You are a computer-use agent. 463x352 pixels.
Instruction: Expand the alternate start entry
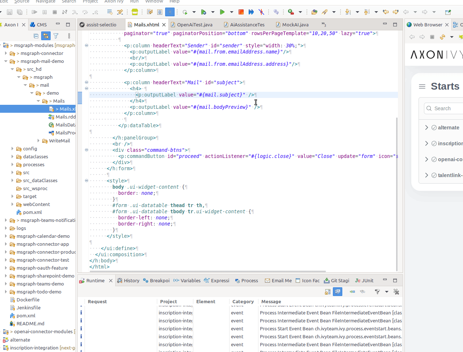click(x=426, y=127)
